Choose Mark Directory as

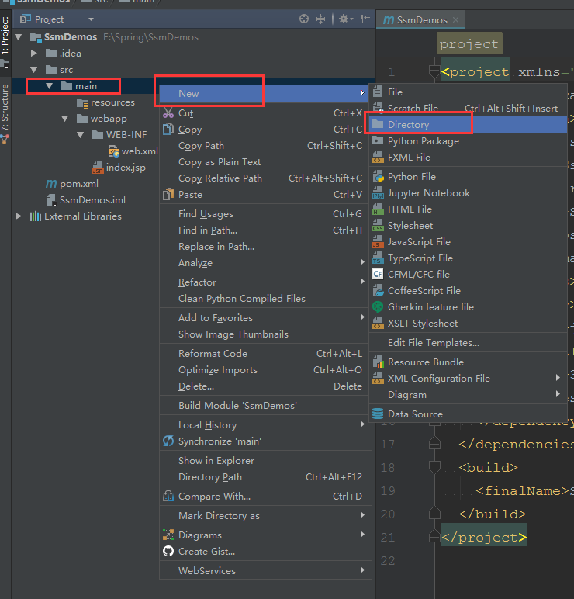(x=265, y=516)
